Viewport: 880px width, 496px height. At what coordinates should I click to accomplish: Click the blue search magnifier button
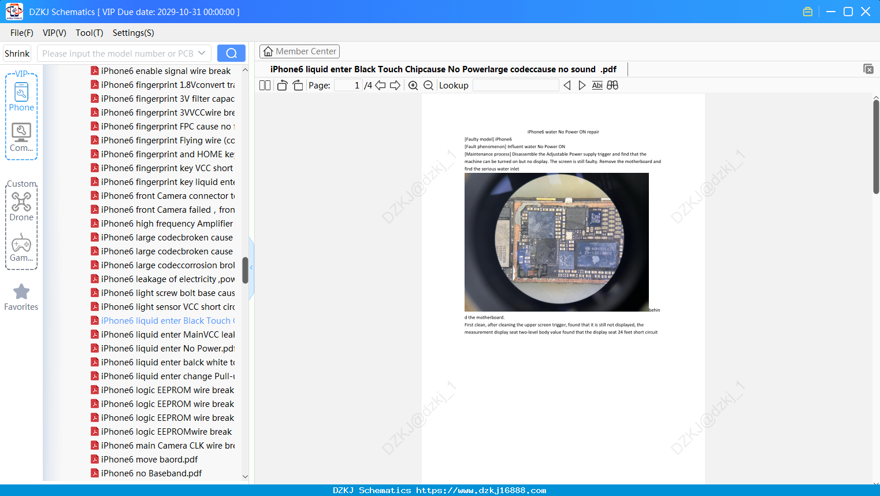click(x=231, y=53)
